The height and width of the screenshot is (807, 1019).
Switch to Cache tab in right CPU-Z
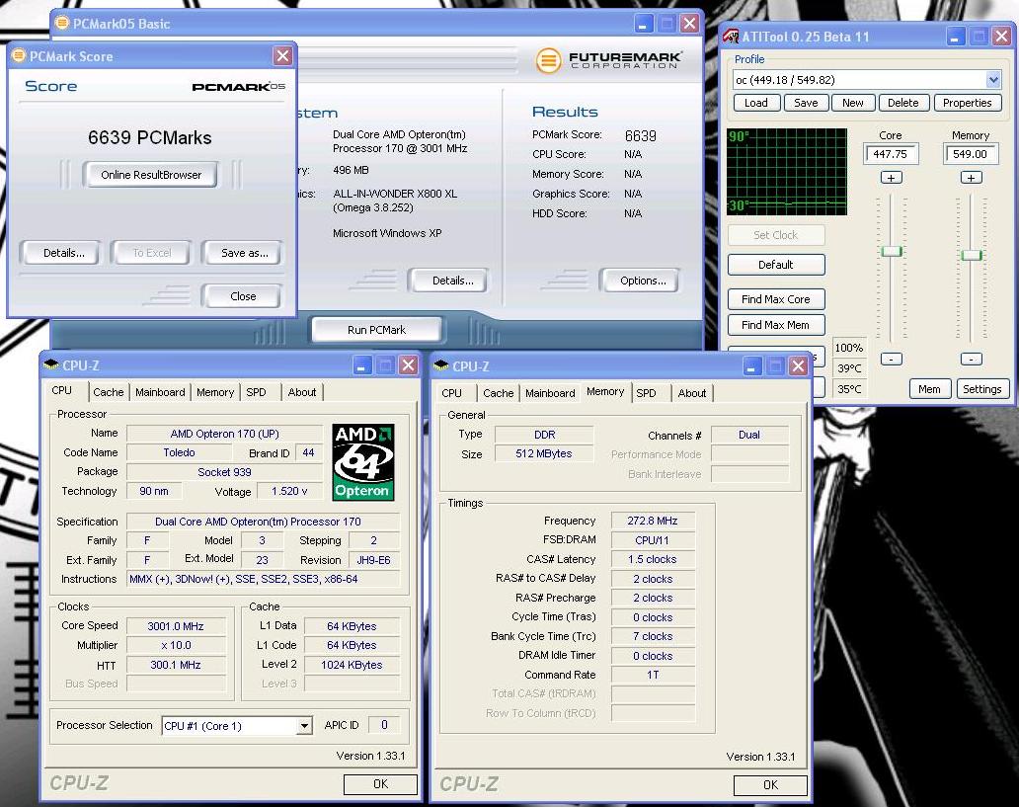[498, 393]
